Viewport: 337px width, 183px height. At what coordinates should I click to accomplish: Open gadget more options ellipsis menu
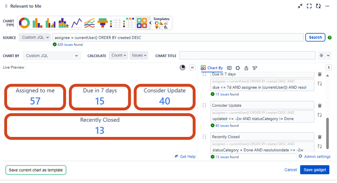[327, 6]
